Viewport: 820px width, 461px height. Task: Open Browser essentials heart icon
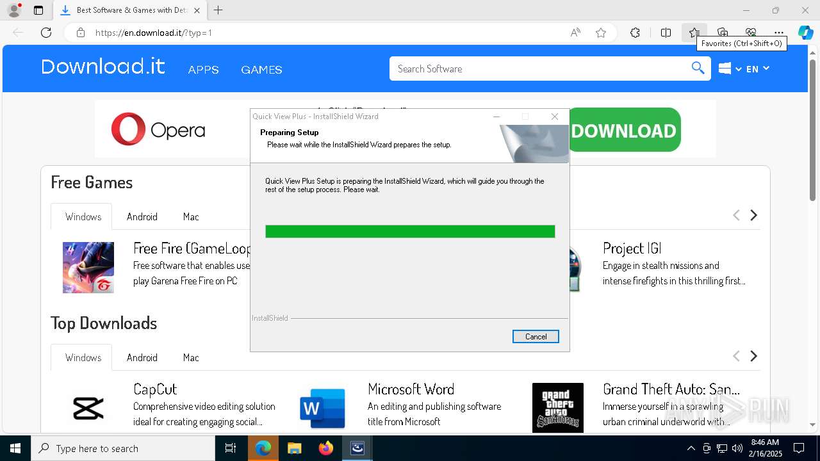[x=751, y=33]
